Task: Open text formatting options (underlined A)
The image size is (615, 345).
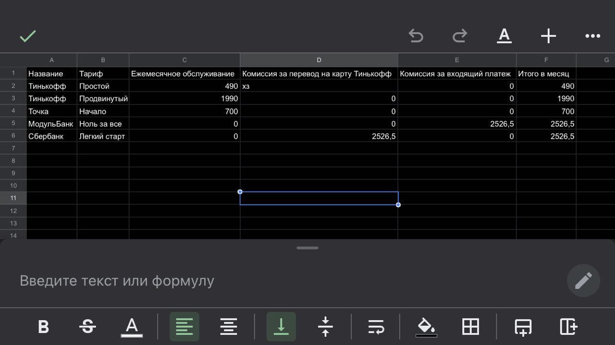Action: [504, 36]
